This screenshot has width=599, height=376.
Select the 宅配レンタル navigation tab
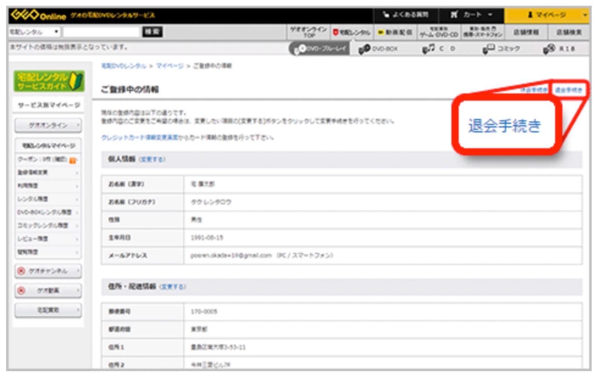[351, 33]
